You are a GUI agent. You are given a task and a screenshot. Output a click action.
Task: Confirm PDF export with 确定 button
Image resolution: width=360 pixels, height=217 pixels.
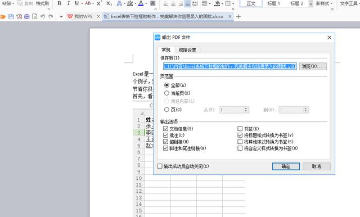tap(286, 166)
